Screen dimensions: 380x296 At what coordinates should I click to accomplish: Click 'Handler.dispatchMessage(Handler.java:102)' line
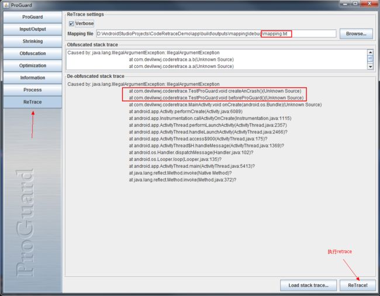[x=191, y=153]
